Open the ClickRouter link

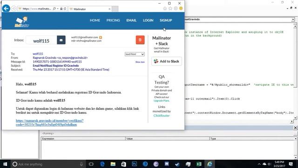(162, 116)
